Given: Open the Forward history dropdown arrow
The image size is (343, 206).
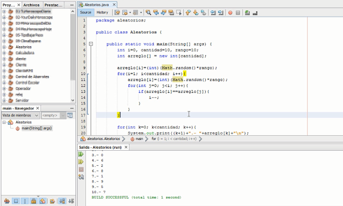Looking at the screenshot, I should point(141,13).
